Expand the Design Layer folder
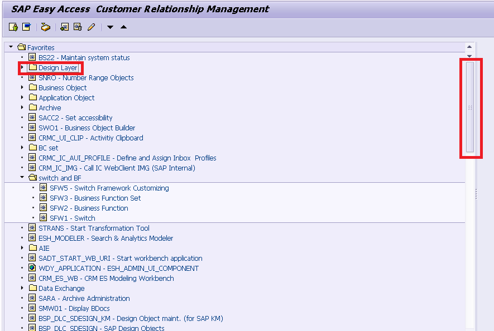The width and height of the screenshot is (494, 331). tap(22, 67)
